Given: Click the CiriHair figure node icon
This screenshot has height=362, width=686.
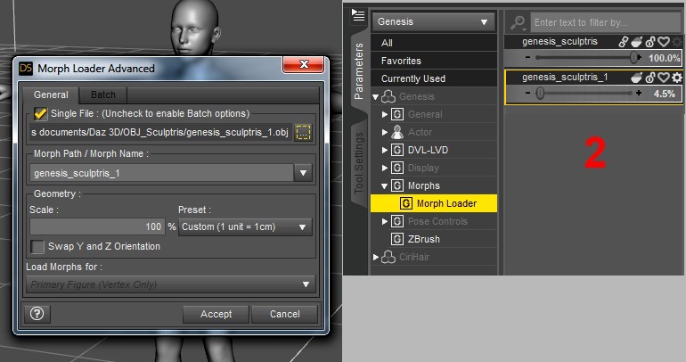Looking at the screenshot, I should (388, 258).
